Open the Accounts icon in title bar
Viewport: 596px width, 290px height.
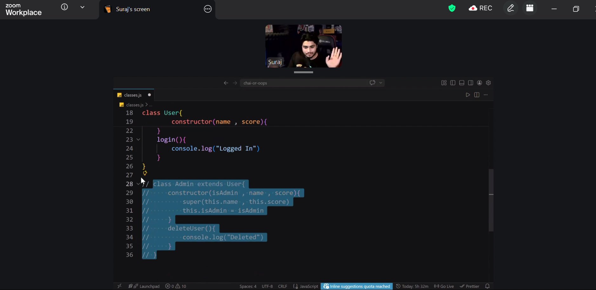pyautogui.click(x=479, y=83)
